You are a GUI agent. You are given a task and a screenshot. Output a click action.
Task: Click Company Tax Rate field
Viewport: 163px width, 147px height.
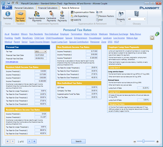pyautogui.click(x=92, y=91)
